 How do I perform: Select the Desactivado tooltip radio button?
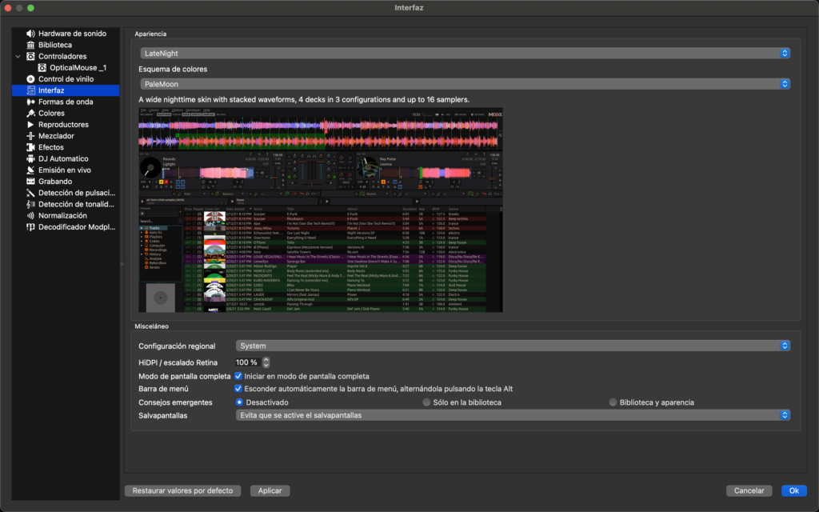pos(239,402)
